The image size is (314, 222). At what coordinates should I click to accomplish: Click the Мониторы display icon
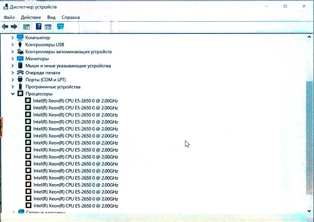point(20,59)
